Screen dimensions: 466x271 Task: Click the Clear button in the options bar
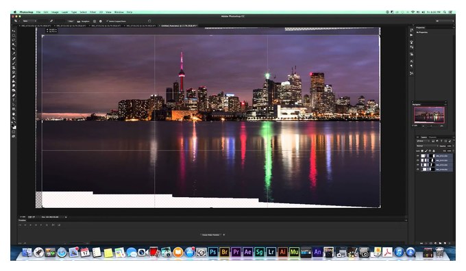pos(71,21)
